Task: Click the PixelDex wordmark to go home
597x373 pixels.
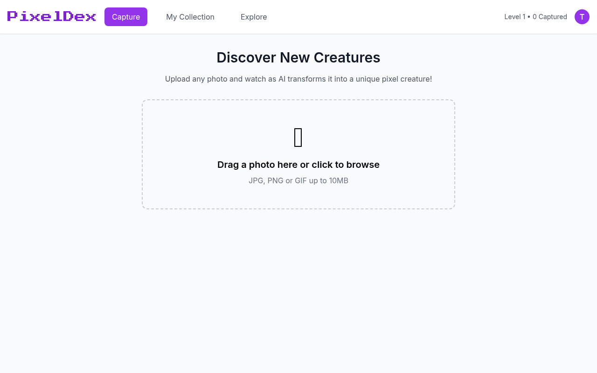Action: pyautogui.click(x=51, y=16)
